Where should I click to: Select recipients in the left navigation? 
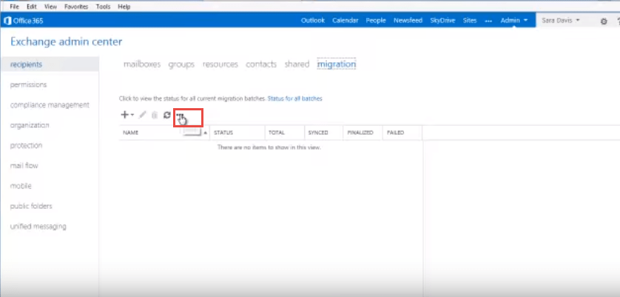(50, 64)
